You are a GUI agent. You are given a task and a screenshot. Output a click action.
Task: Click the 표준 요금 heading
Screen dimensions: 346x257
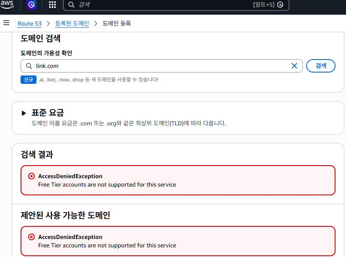point(48,113)
